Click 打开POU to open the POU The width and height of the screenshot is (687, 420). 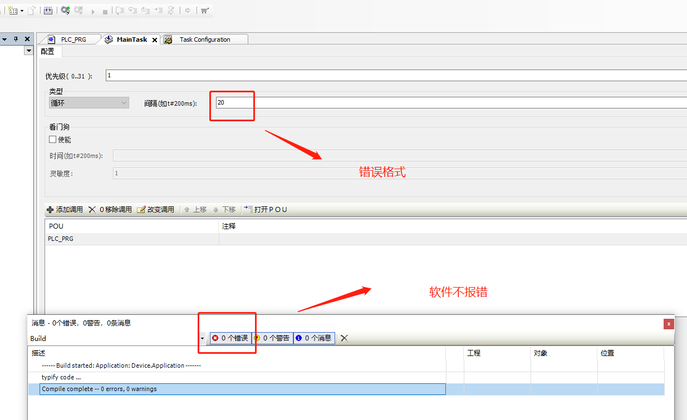pos(266,210)
